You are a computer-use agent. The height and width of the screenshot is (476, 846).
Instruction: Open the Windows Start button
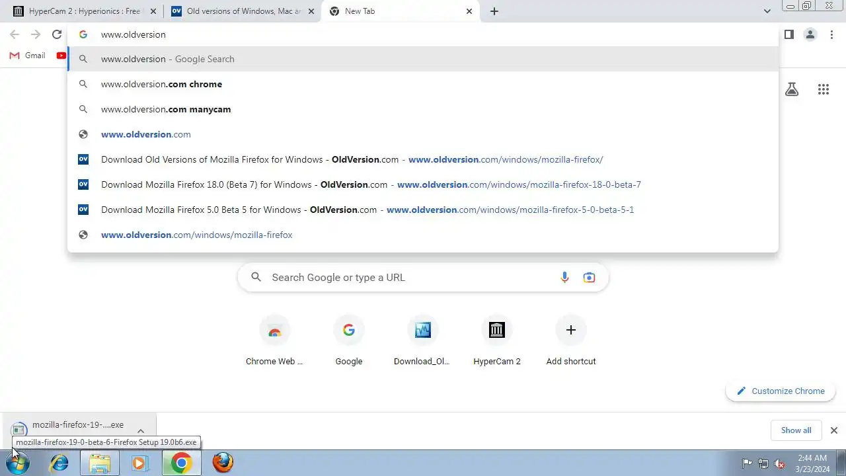[x=18, y=463]
